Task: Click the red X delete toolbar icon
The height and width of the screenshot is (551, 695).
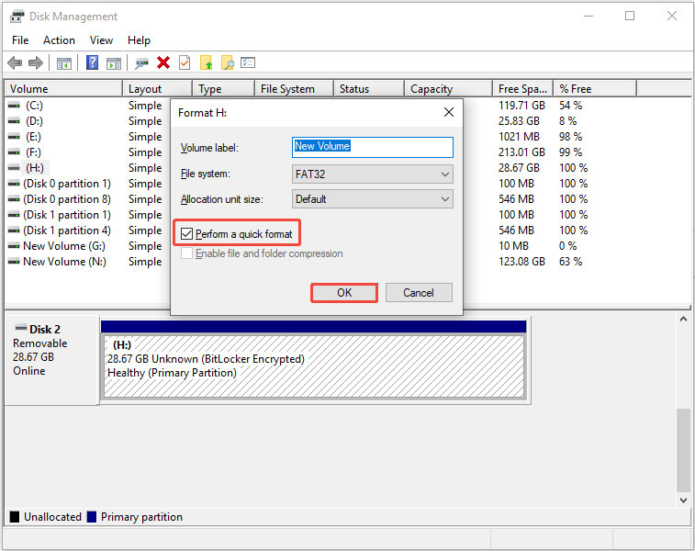Action: point(163,63)
